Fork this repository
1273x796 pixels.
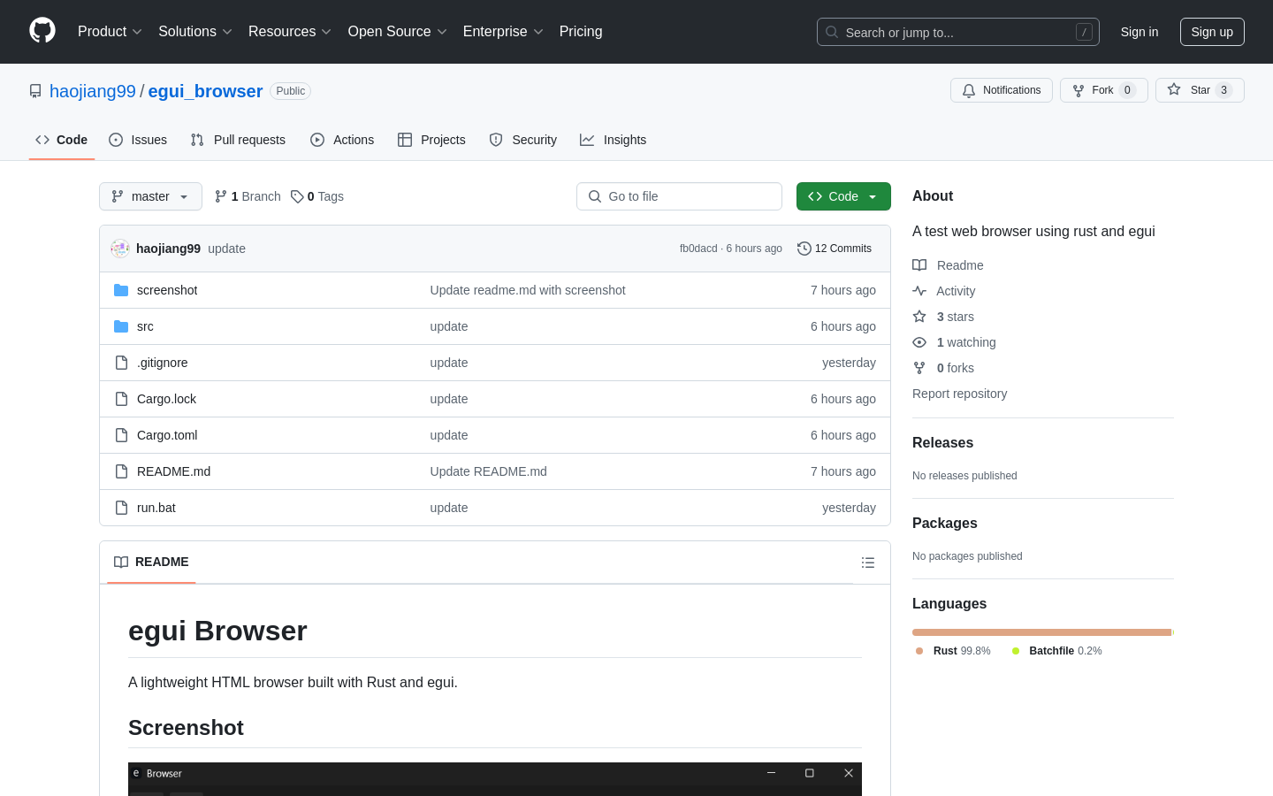[x=1103, y=90]
